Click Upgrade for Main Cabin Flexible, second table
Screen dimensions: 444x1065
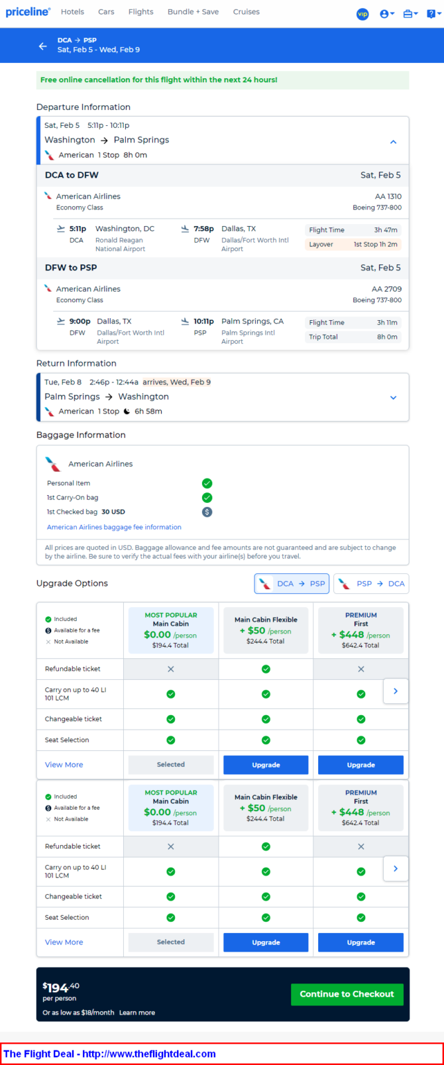(266, 942)
